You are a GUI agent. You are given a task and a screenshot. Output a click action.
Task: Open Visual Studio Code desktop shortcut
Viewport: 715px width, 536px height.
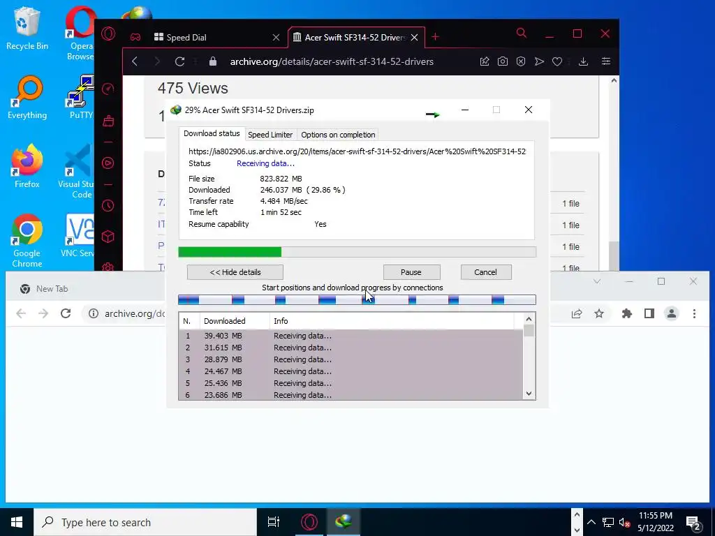coord(78,172)
